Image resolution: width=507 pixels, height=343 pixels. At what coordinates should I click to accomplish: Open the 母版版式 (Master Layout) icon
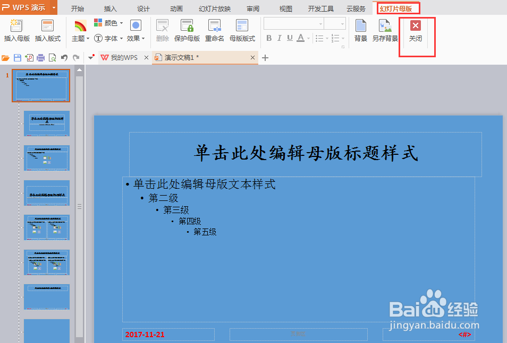tap(243, 30)
